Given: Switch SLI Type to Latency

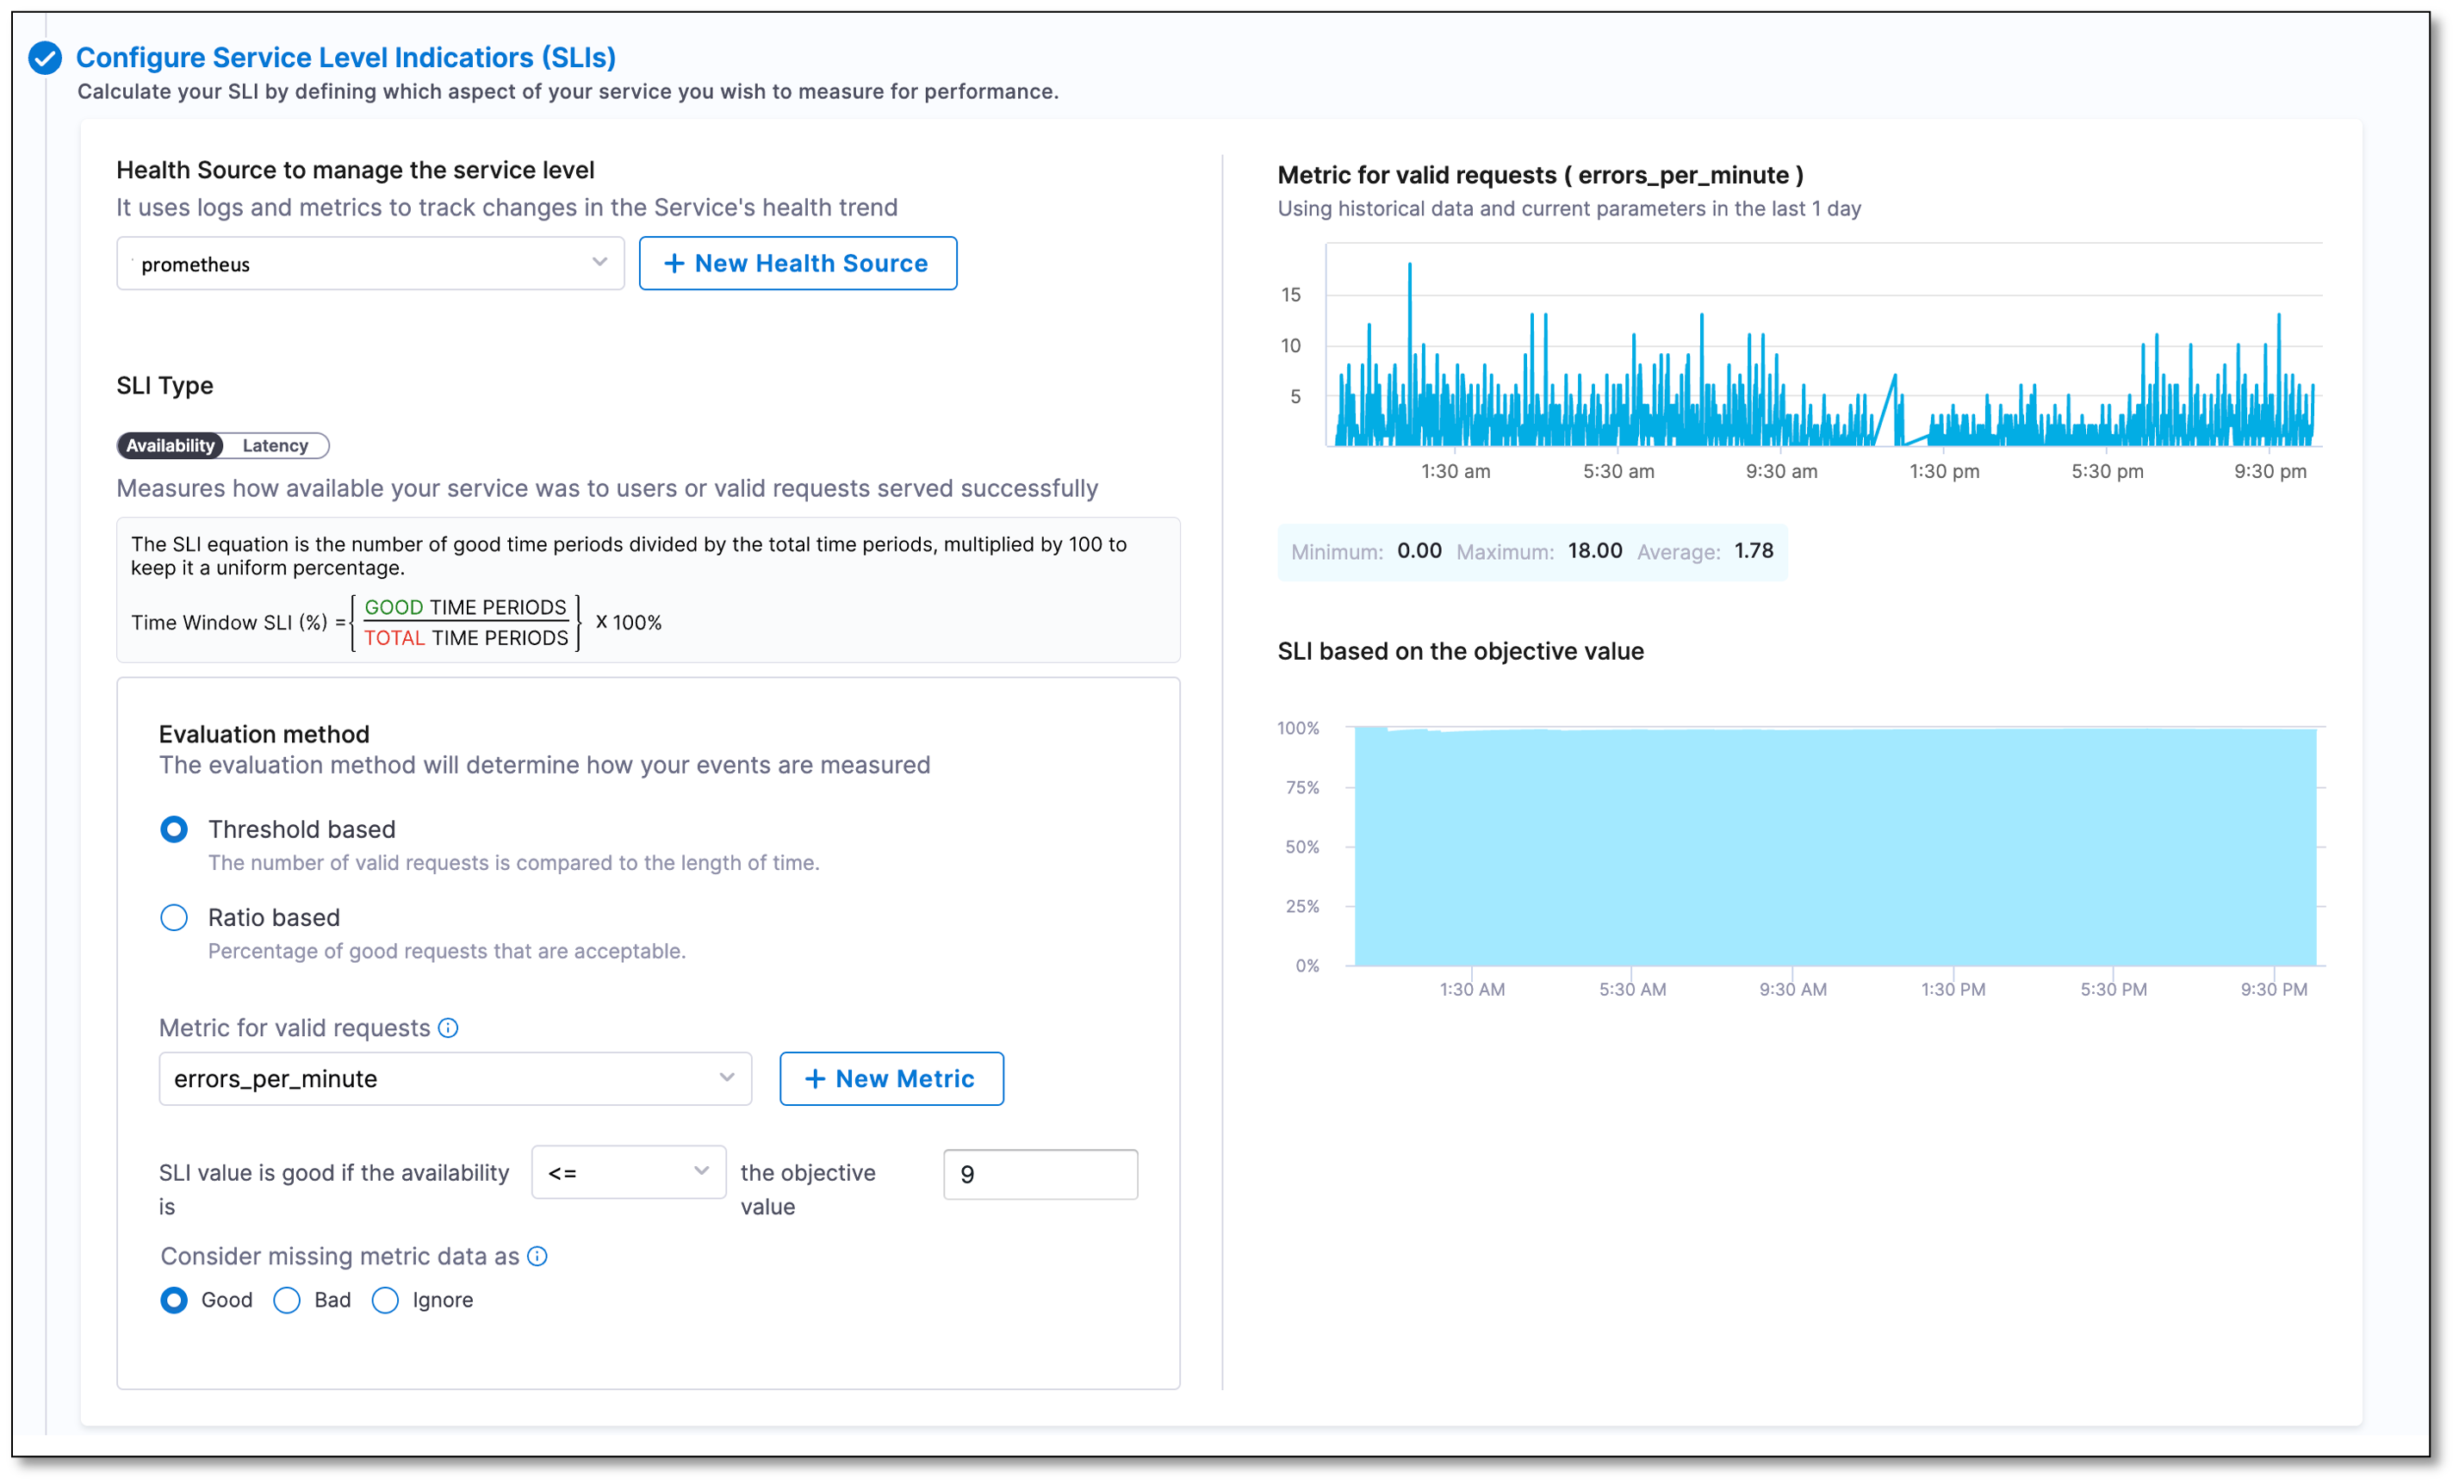Looking at the screenshot, I should click(276, 446).
